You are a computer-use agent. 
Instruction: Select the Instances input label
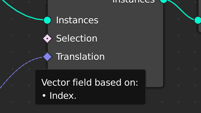pos(77,20)
